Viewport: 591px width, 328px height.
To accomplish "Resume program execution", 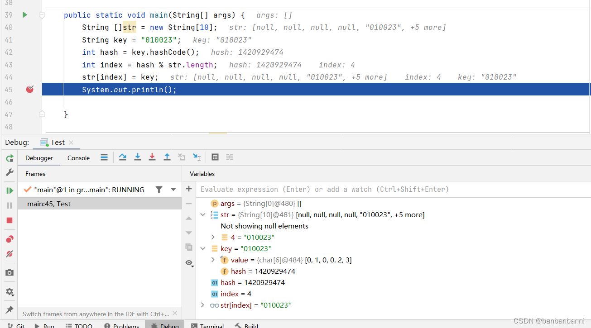I will 10,190.
